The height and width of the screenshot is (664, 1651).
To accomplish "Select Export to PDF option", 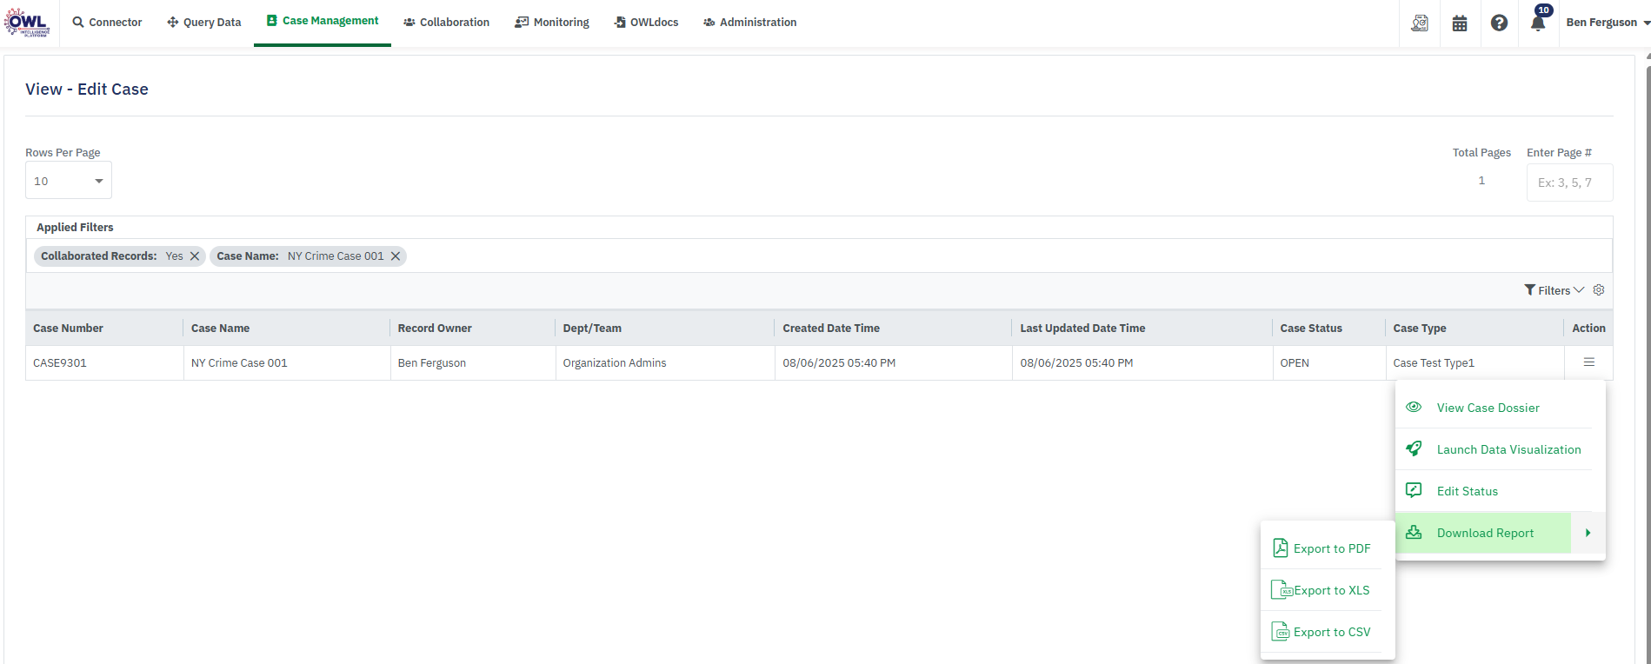I will point(1331,548).
